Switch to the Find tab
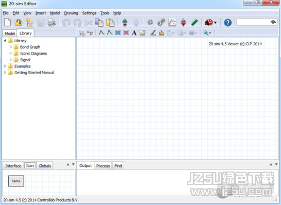This screenshot has width=281, height=205. (118, 166)
